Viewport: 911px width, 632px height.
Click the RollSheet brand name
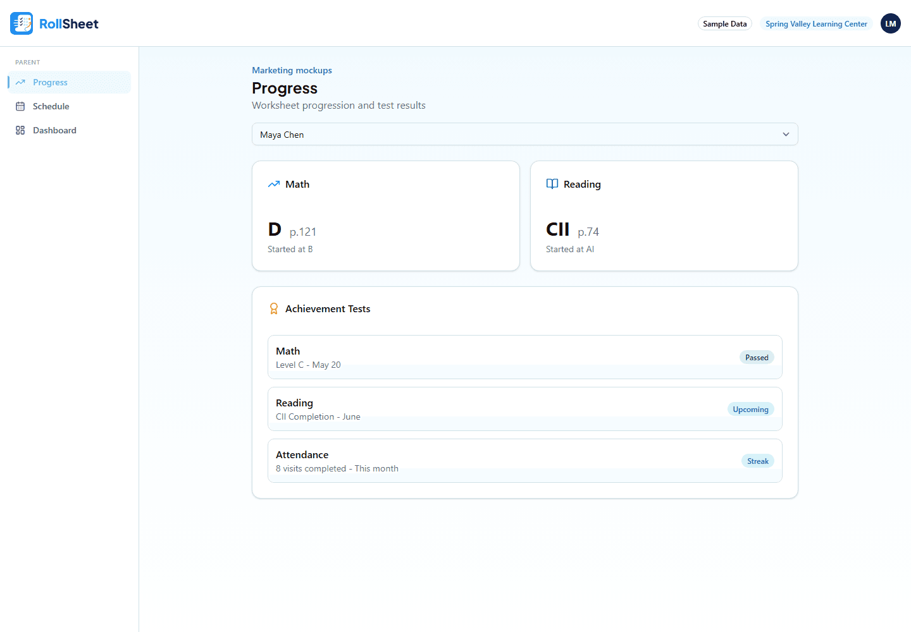(x=69, y=24)
